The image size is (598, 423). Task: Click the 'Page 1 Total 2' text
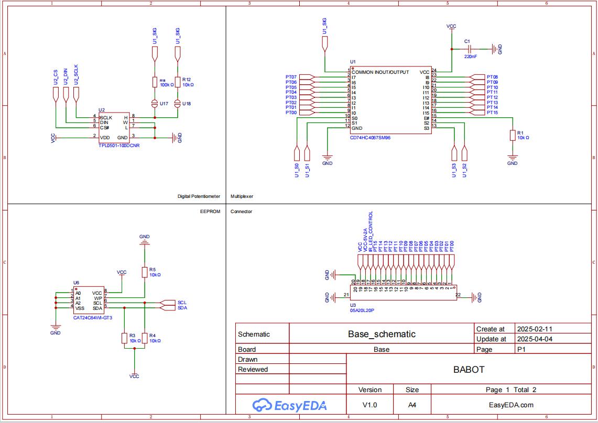[x=511, y=389]
